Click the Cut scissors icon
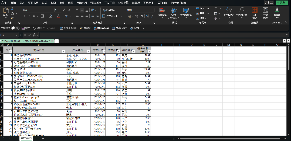Viewport: 291px width, 141px height. pos(12,9)
